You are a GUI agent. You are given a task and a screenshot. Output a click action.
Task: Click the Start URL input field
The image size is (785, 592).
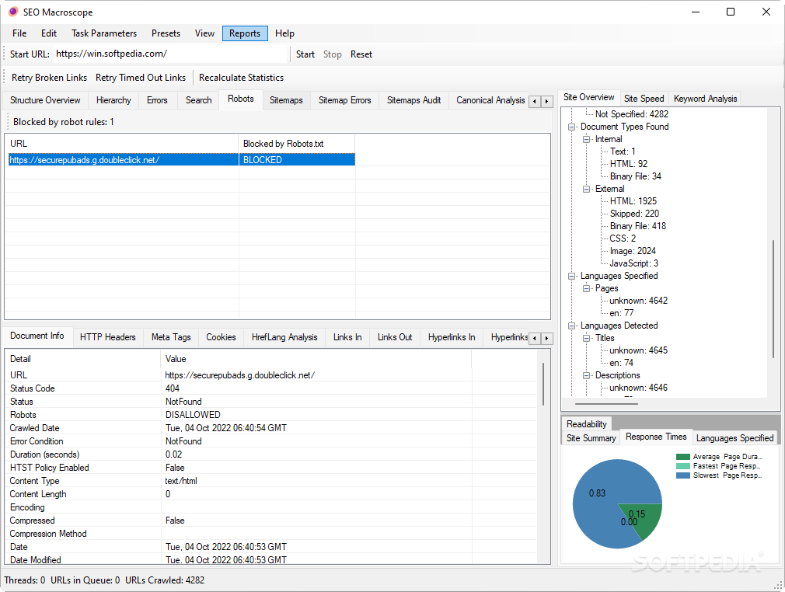point(170,54)
